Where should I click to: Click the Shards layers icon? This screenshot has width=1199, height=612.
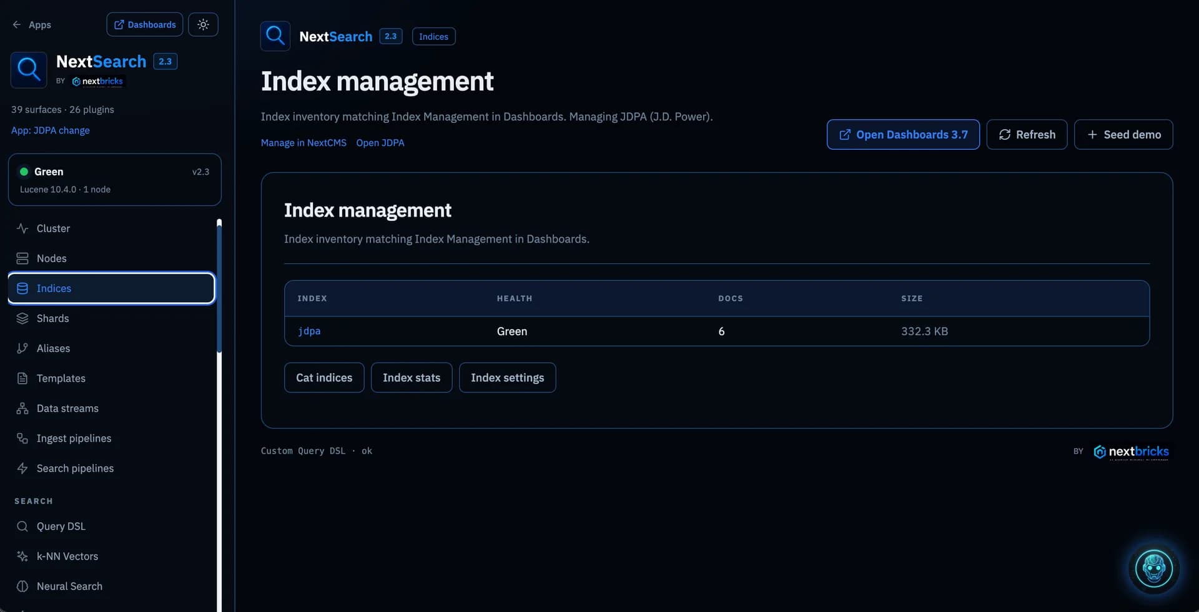[22, 318]
